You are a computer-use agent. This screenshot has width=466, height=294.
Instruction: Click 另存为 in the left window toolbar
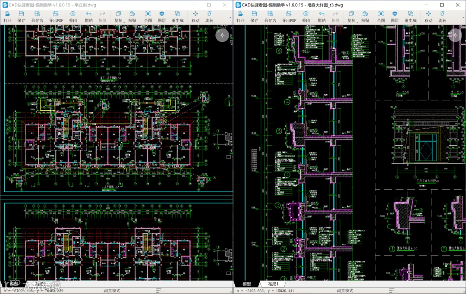[x=37, y=17]
